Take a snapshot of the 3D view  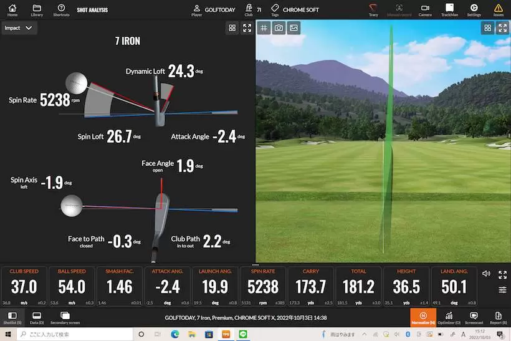coord(279,28)
